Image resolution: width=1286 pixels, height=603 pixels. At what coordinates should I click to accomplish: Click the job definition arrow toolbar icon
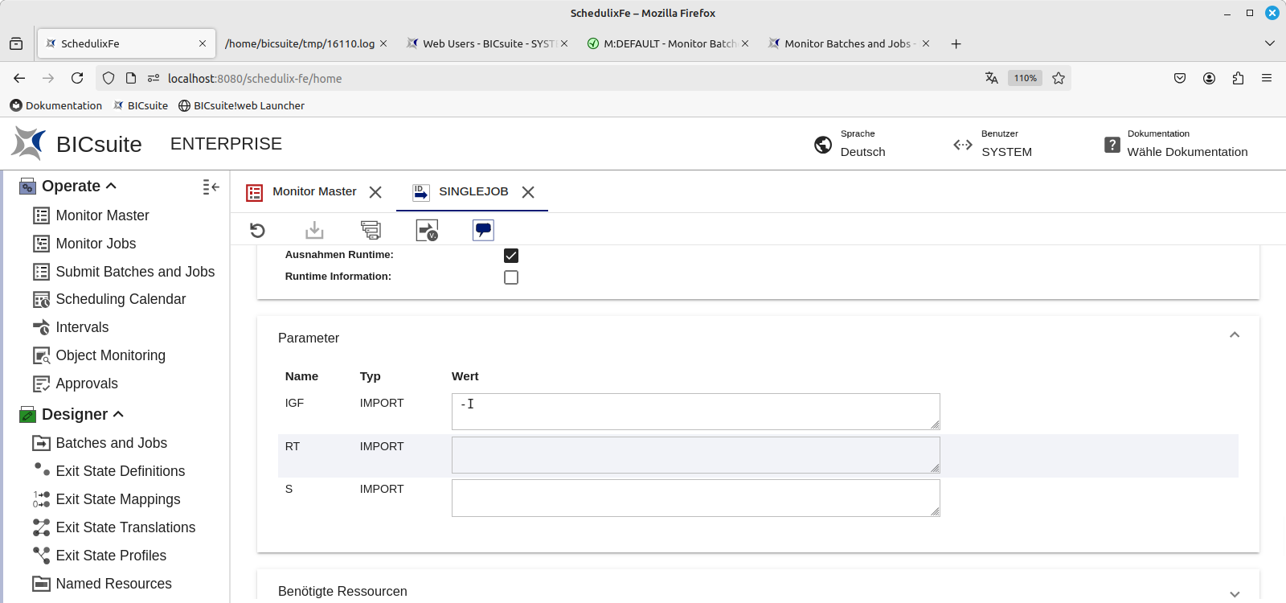[427, 231]
